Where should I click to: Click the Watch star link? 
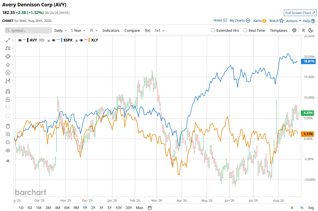[x=276, y=21]
